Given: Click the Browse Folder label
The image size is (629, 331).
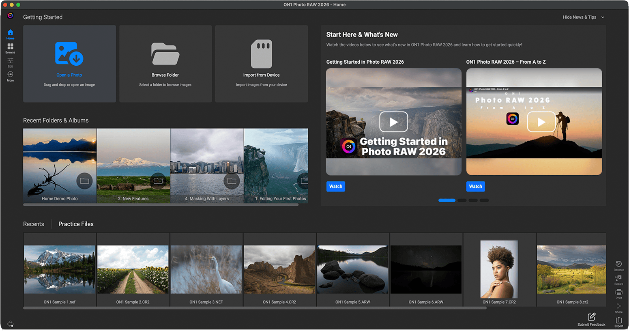Looking at the screenshot, I should (x=165, y=75).
